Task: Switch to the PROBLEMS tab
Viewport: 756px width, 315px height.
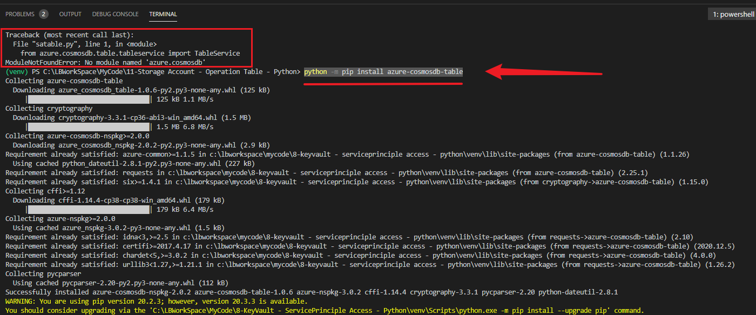Action: click(19, 14)
